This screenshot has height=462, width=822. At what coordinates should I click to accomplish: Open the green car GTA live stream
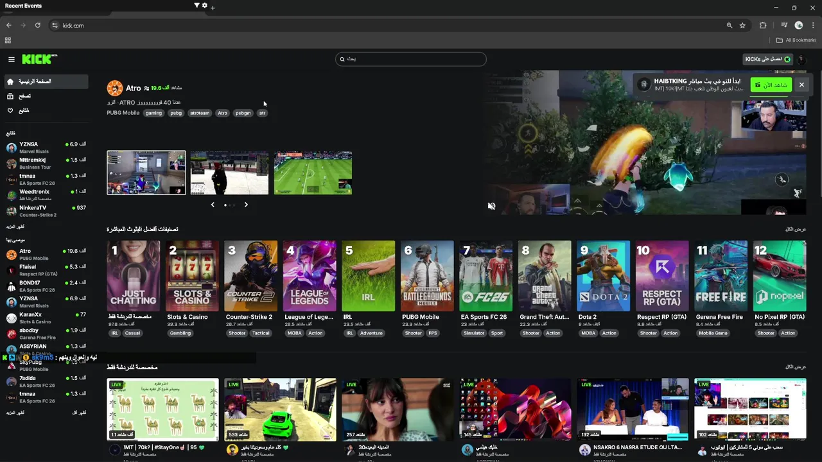[280, 409]
